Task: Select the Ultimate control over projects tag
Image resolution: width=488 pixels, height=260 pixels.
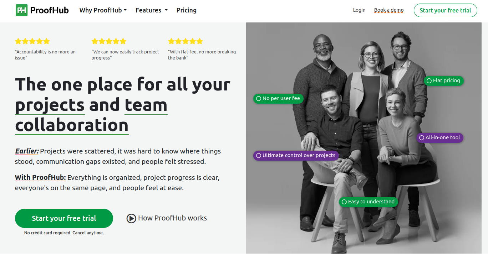Action: pos(296,156)
